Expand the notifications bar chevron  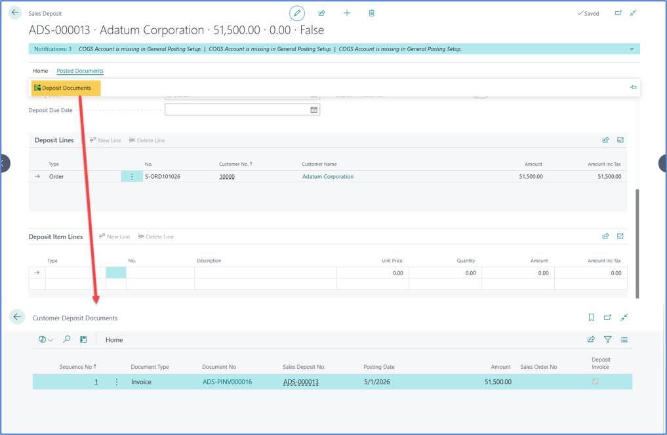tap(632, 49)
